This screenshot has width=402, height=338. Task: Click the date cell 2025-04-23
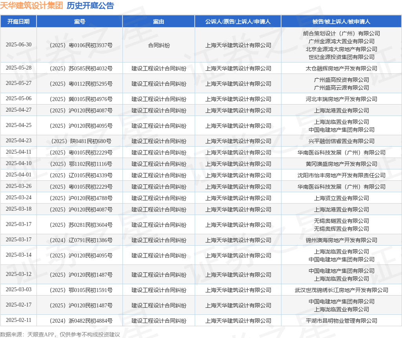pyautogui.click(x=18, y=141)
